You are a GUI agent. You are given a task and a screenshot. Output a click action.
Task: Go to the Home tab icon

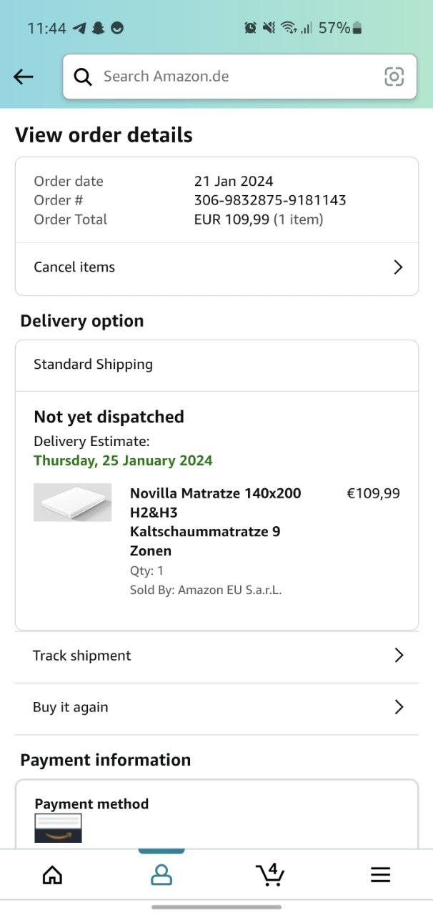52,874
